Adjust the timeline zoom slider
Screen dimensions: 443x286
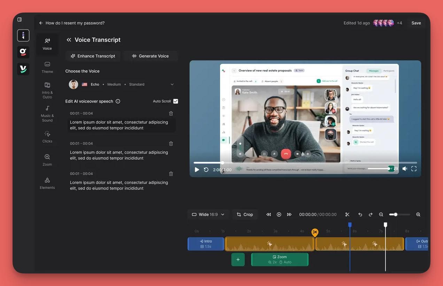coord(396,214)
